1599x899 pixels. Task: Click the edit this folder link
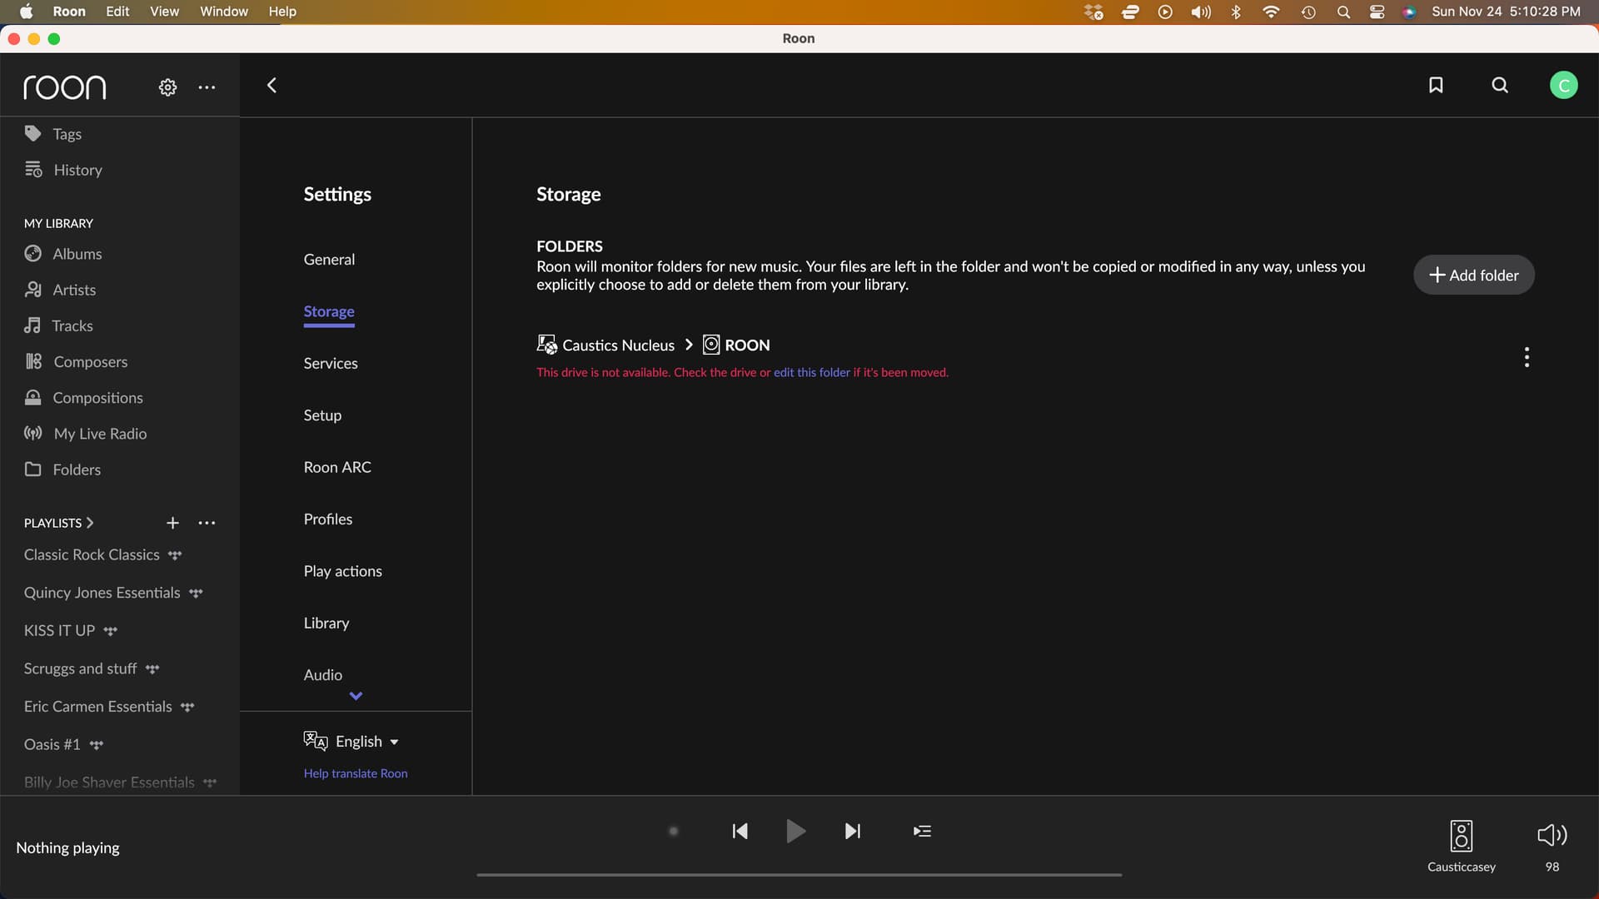coord(812,373)
